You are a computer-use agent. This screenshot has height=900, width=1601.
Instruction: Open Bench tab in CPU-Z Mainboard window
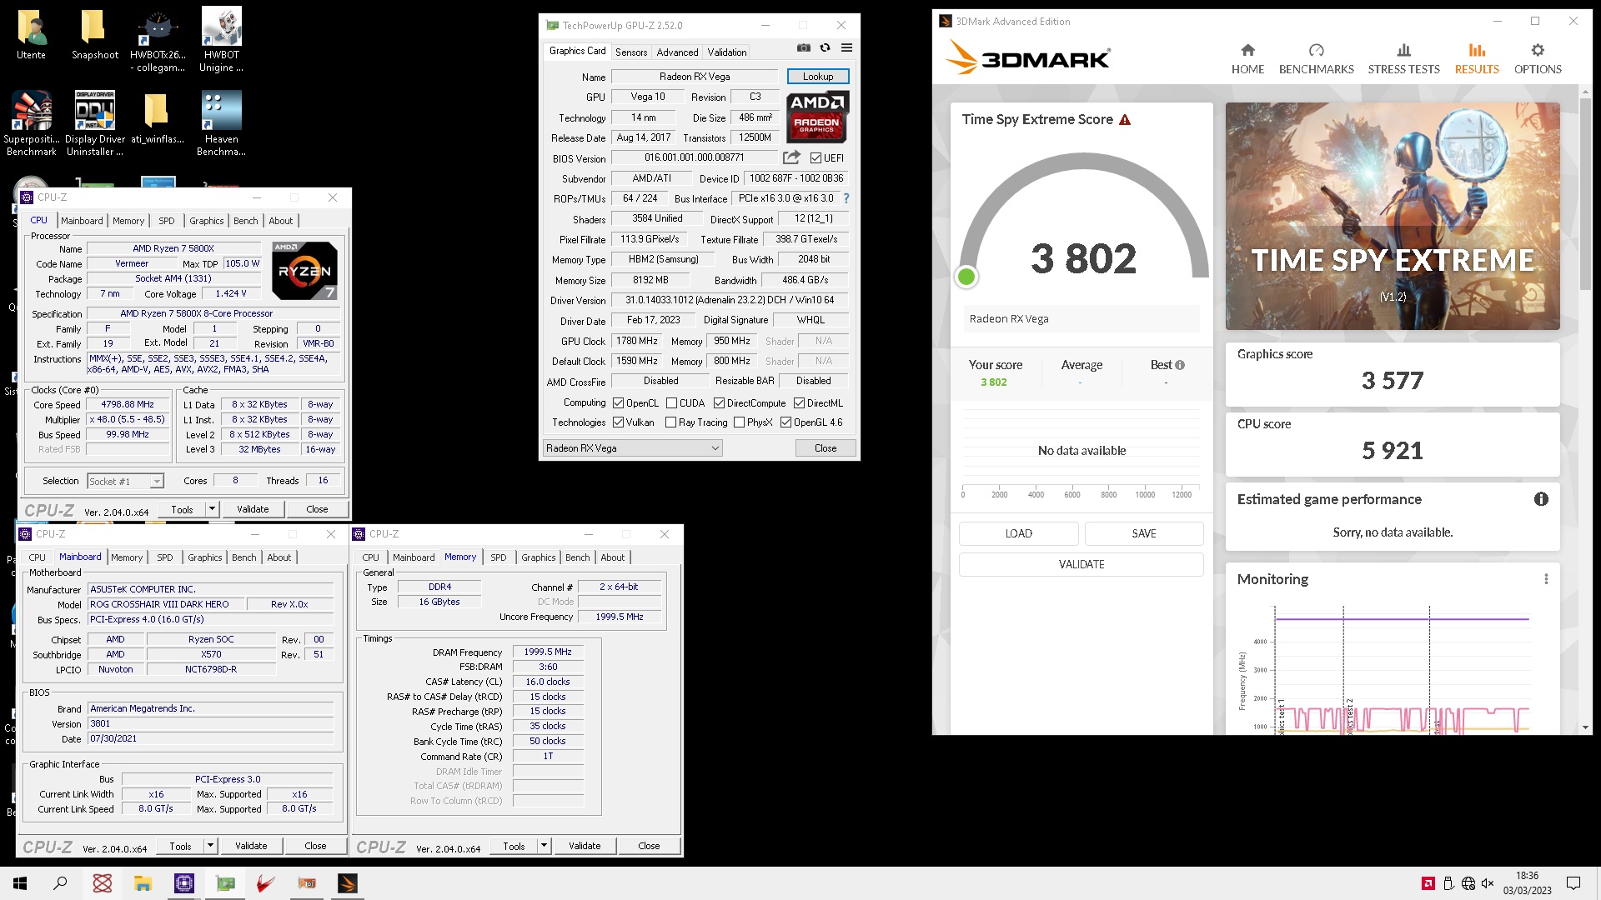pos(244,557)
